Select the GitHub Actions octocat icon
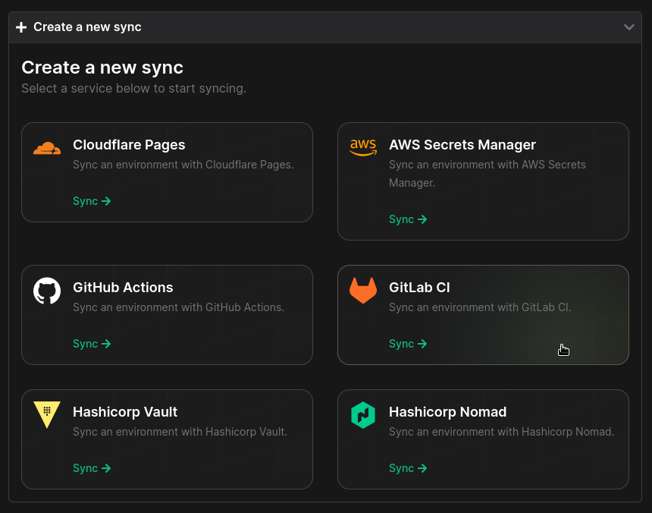 47,290
